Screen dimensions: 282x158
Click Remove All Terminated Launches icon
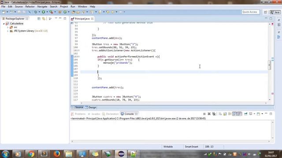coord(214,114)
